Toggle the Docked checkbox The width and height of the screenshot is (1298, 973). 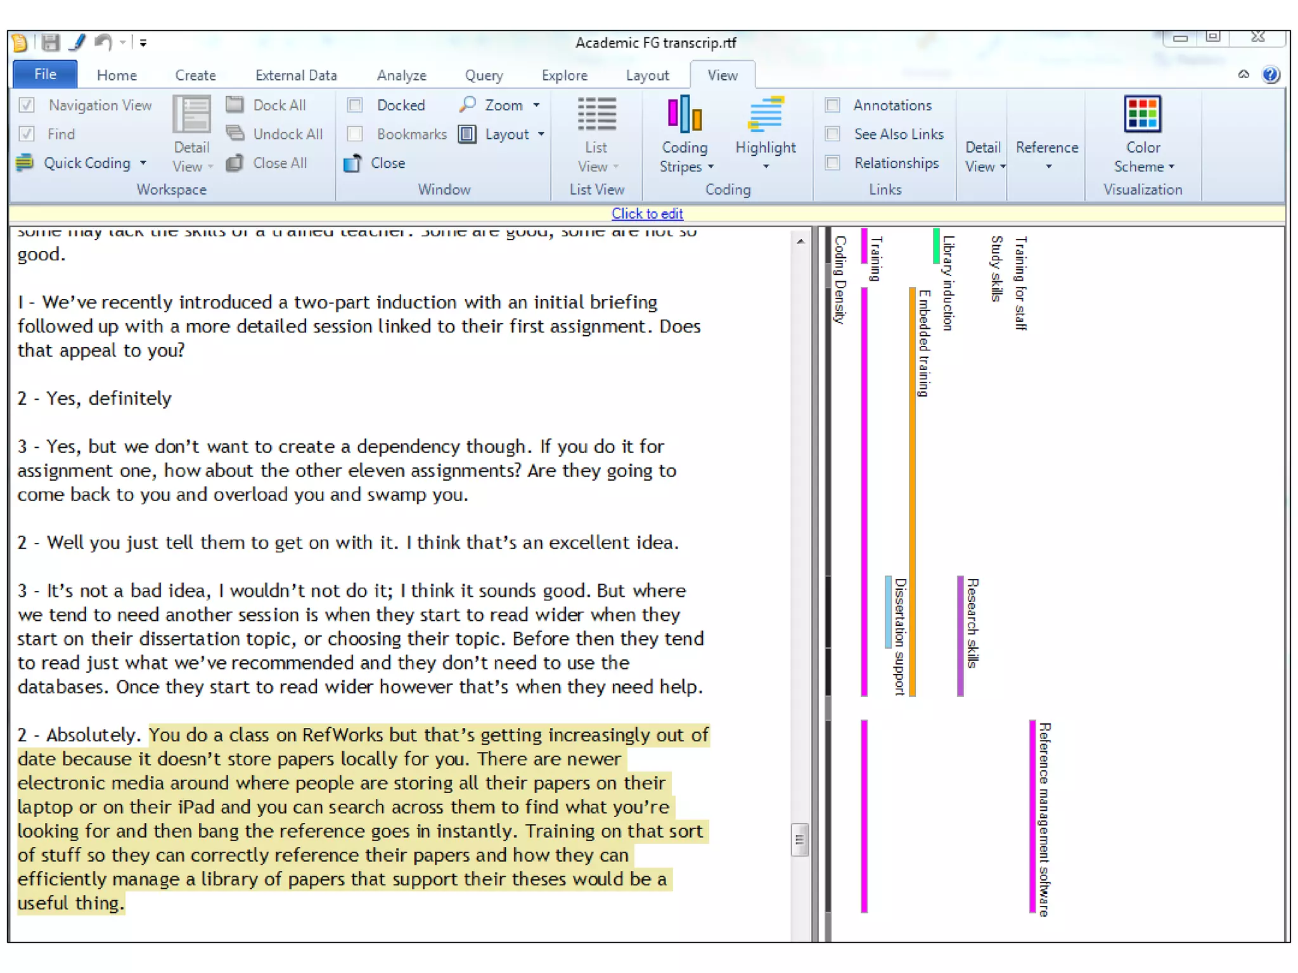tap(356, 105)
